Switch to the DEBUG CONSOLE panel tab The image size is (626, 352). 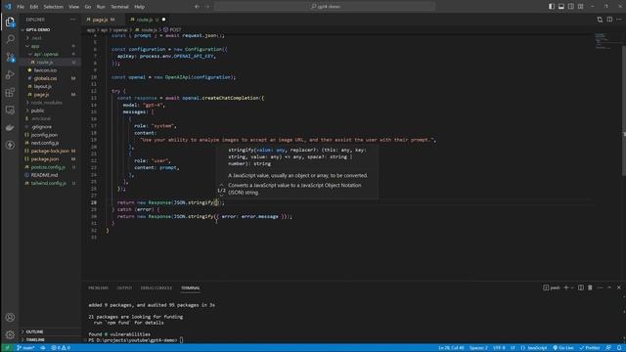tap(156, 287)
